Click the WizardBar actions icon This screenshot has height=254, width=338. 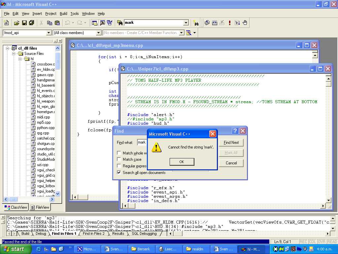[x=188, y=33]
